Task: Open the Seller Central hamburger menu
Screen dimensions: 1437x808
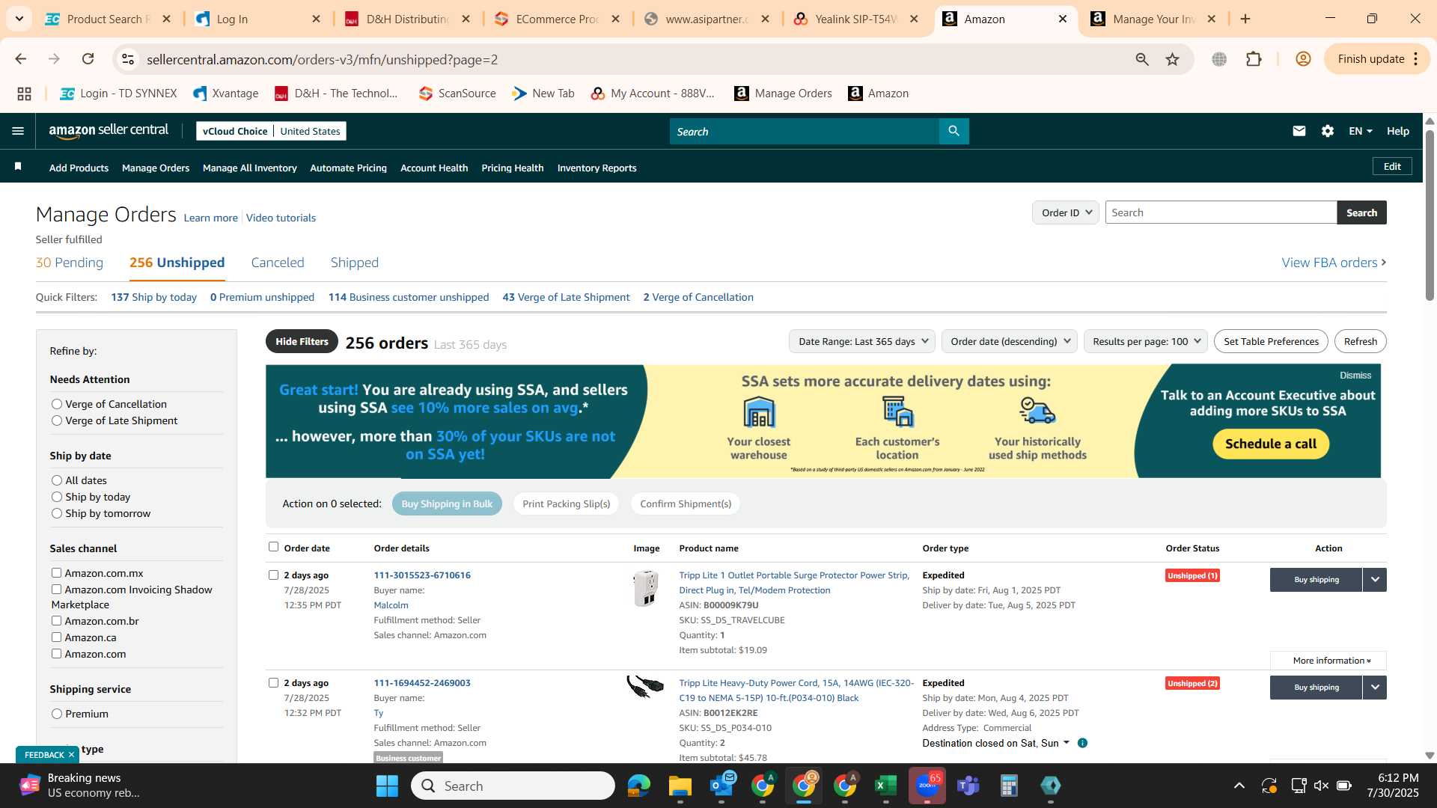Action: point(18,131)
